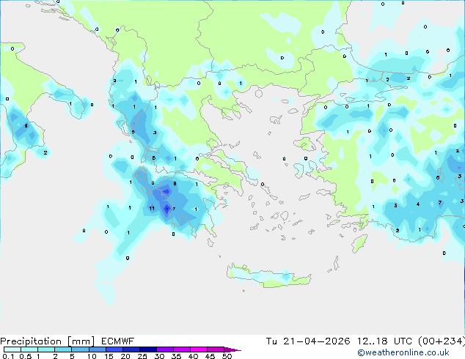Click the over-50 arrow at legend end
Image resolution: width=465 pixels, height=359 pixels.
[x=232, y=350]
